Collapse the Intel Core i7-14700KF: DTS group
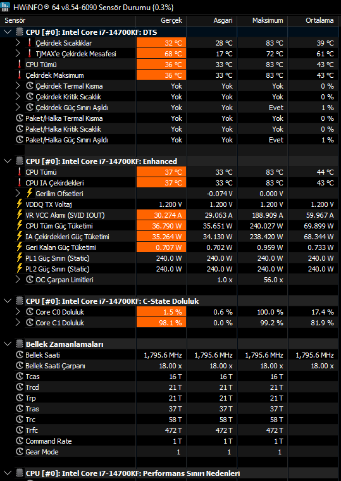This screenshot has height=481, width=341. (8, 32)
